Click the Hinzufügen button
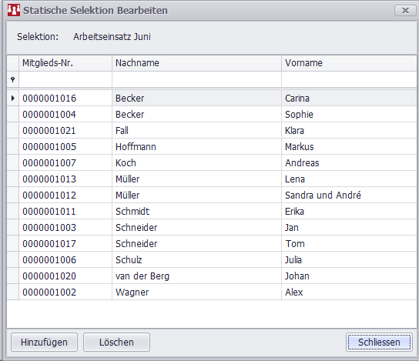This screenshot has height=361, width=419. point(45,342)
